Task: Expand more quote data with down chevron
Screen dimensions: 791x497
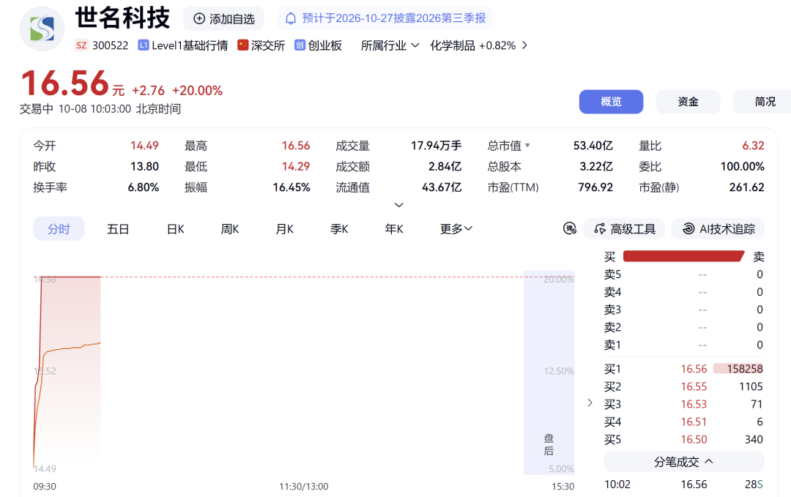Action: [x=398, y=205]
